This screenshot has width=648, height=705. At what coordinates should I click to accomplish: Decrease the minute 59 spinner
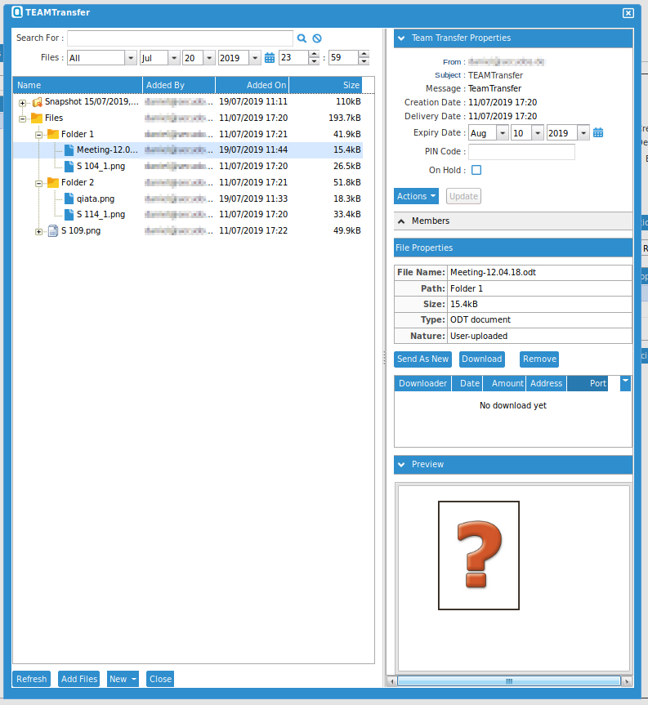click(x=364, y=61)
